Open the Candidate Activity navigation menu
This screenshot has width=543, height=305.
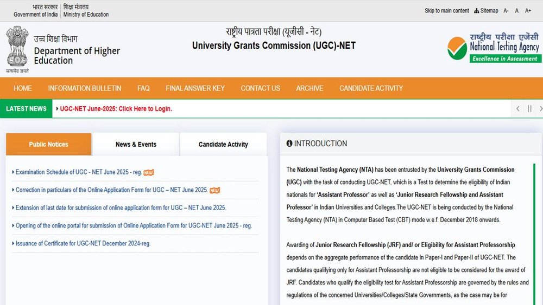pos(371,88)
